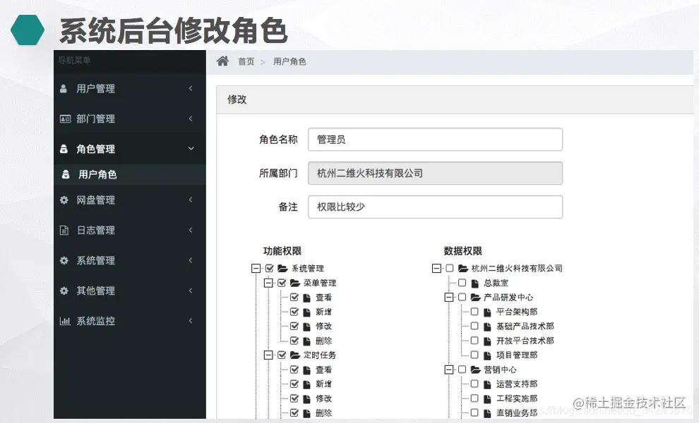This screenshot has width=699, height=423.
Task: Click the 运营支持部 file icon
Action: [x=487, y=384]
